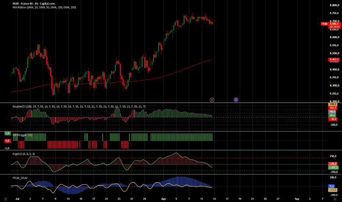Viewport: 342px width, 202px height.
Task: Click the 250,0 ErgoCCI scale label
Action: pyautogui.click(x=333, y=156)
